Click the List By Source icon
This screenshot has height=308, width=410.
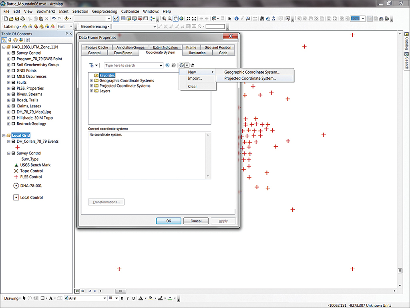click(10, 40)
